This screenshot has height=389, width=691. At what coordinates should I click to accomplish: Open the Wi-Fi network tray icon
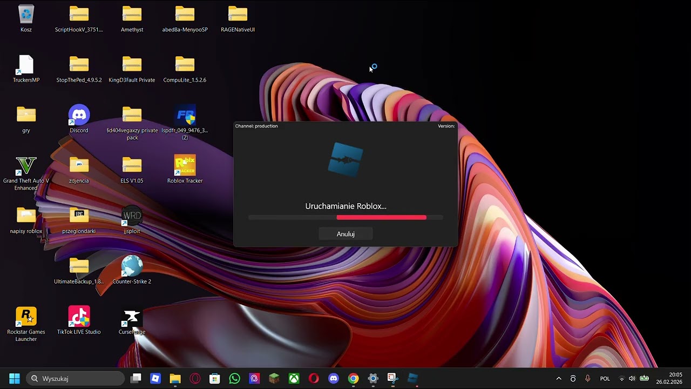(622, 379)
